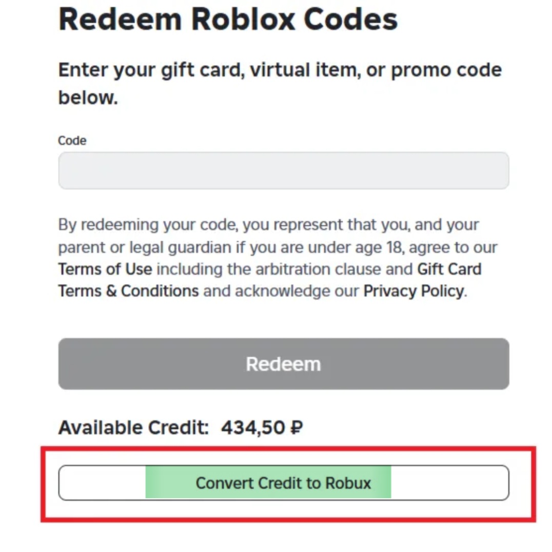
Task: Click "promo code" in the subheading
Action: (446, 70)
